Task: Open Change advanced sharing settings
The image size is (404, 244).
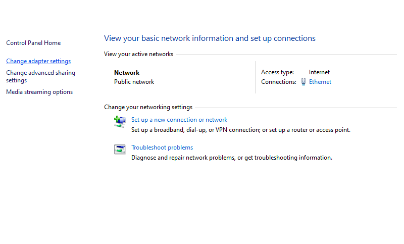Action: click(41, 76)
